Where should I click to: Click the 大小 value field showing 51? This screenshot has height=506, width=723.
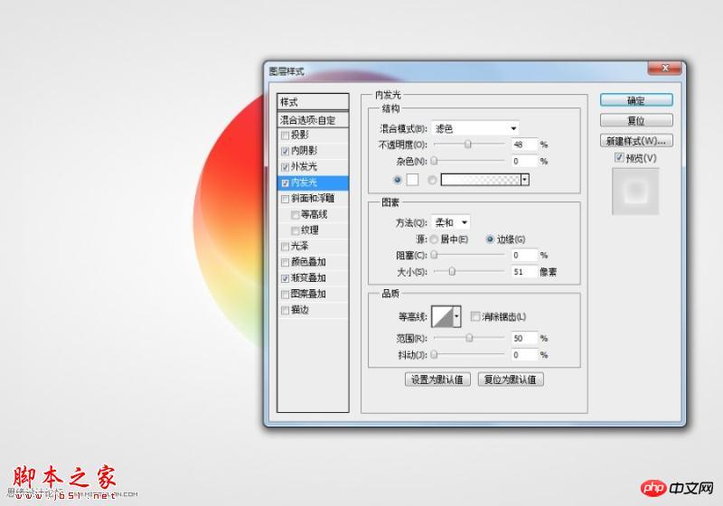pyautogui.click(x=524, y=271)
